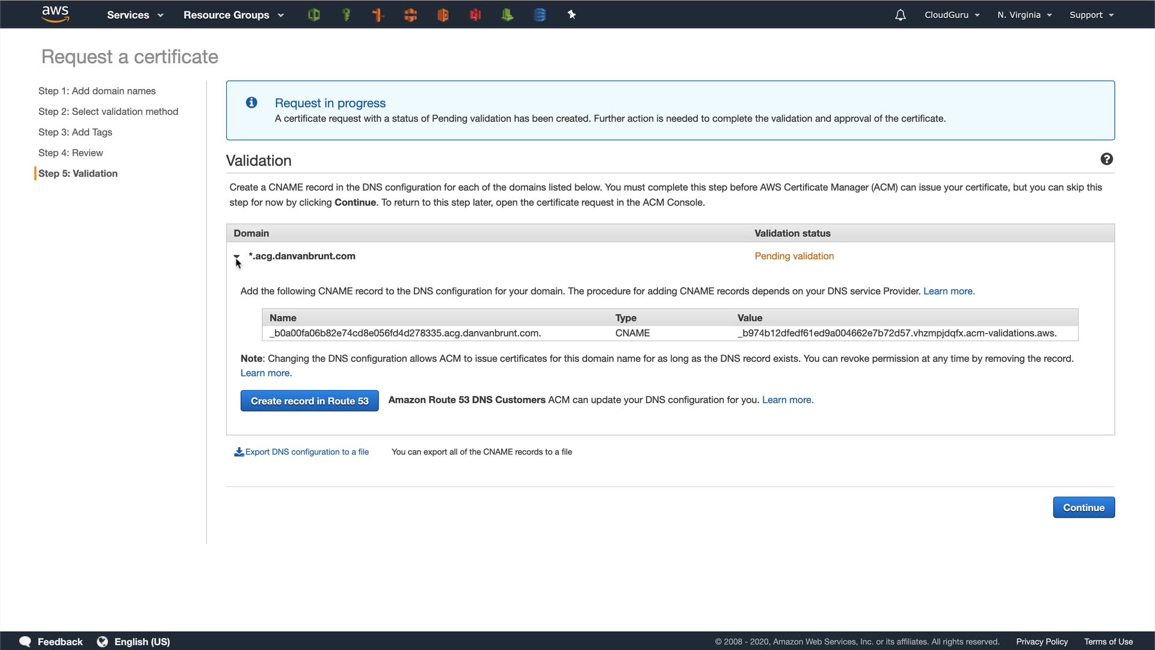
Task: Click the AWS logo home icon
Action: [55, 14]
